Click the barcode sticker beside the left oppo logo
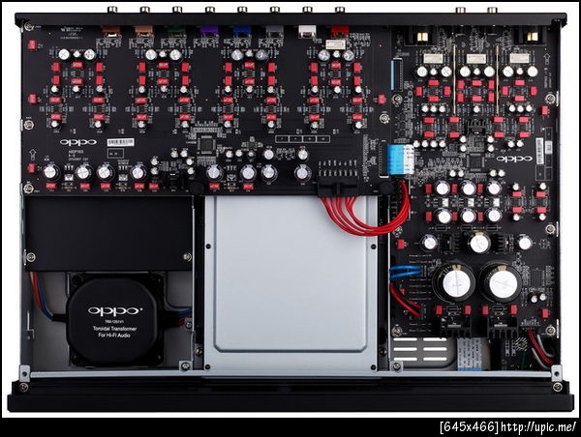Viewport: 581px width, 437px height. pyautogui.click(x=121, y=142)
